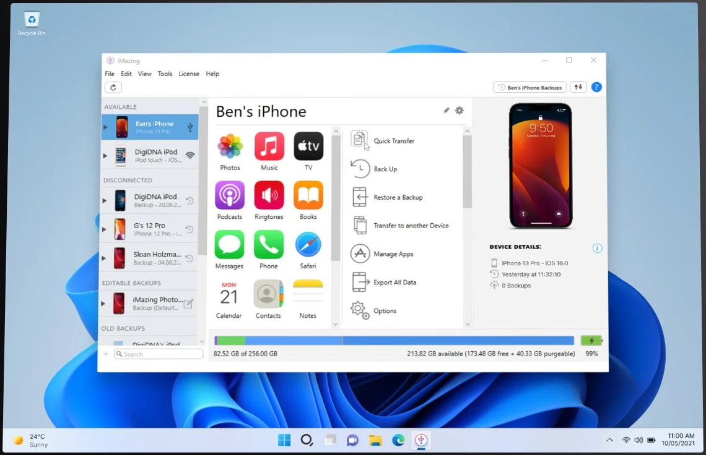Open the Messages icon
Viewport: 706px width, 455px height.
(x=229, y=245)
